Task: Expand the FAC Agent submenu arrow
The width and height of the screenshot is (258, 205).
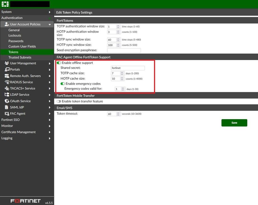Action: 50,114
